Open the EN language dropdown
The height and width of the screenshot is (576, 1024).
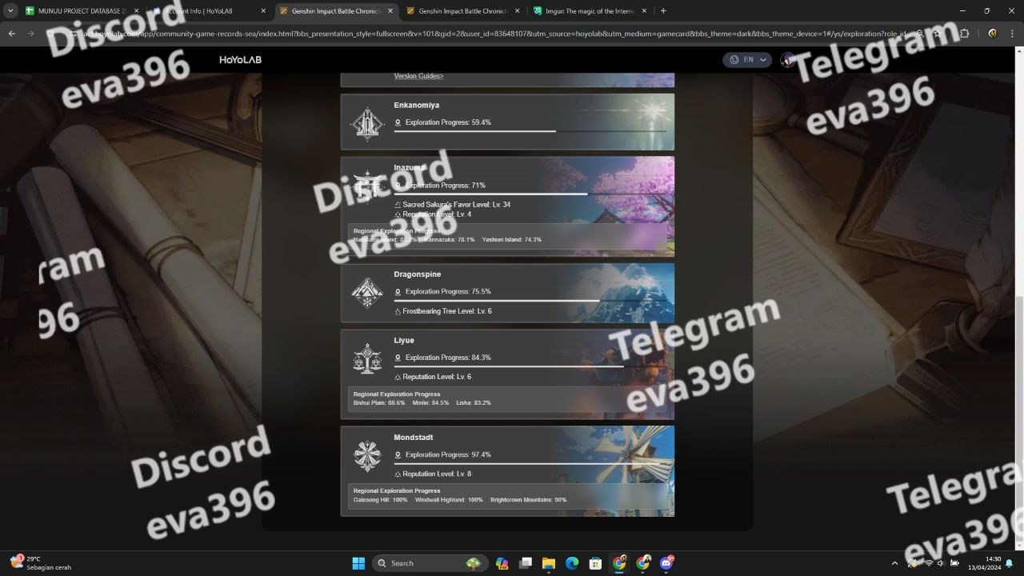click(x=747, y=60)
